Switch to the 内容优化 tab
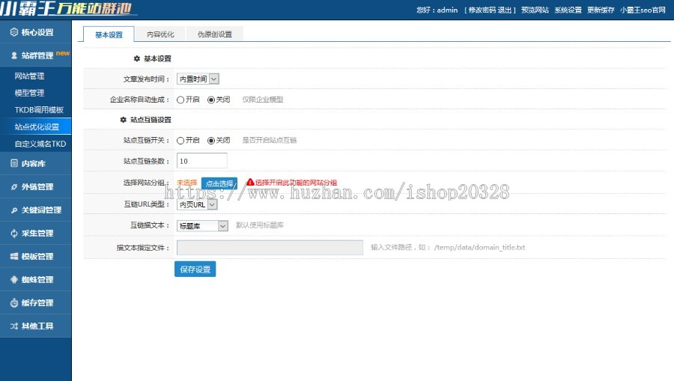The height and width of the screenshot is (381, 674). pos(160,34)
